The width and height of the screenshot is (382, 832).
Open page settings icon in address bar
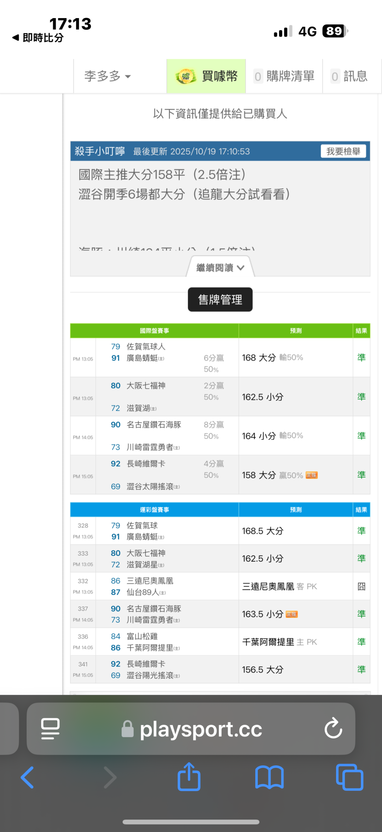50,729
